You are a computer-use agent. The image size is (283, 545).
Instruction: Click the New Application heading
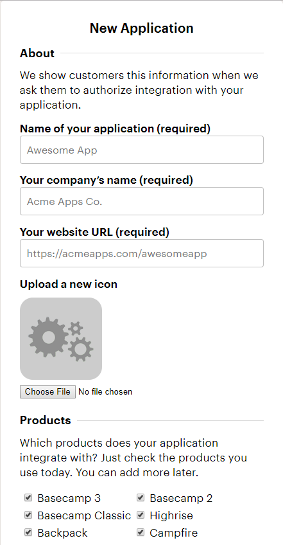point(142,28)
